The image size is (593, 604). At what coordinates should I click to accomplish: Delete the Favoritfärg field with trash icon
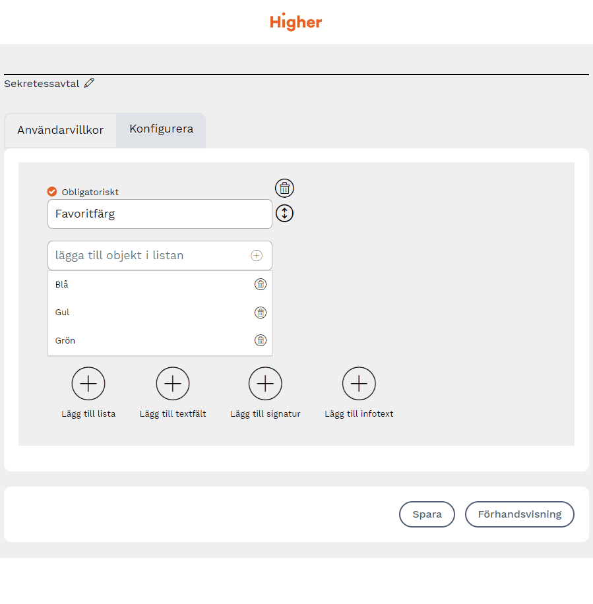pos(284,189)
